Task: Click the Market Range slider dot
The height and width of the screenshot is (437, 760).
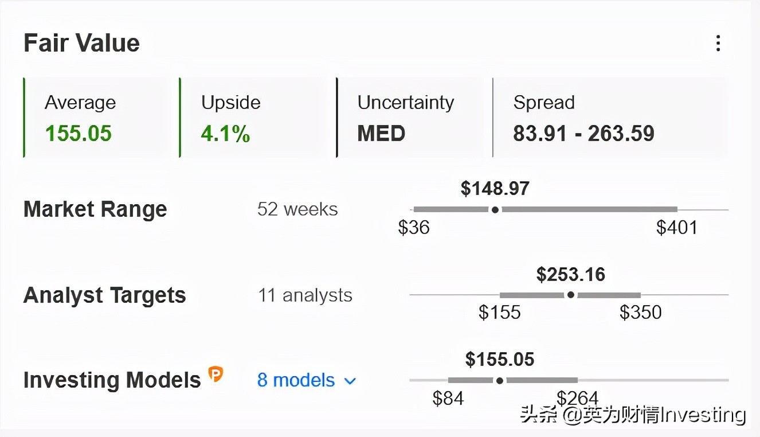Action: [495, 209]
